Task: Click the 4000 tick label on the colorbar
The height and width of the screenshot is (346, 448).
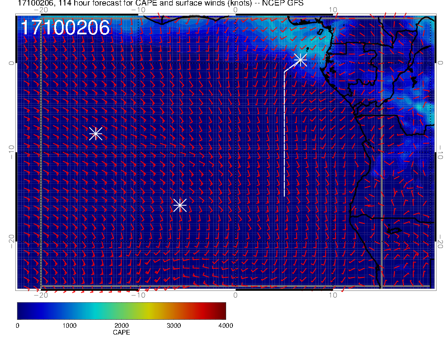Action: coord(225,326)
